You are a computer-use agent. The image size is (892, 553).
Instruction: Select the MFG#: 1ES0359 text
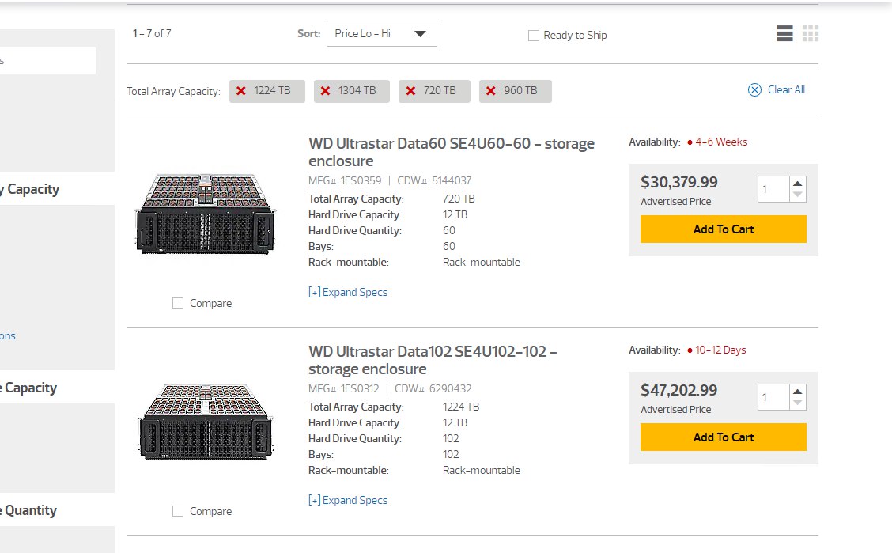pyautogui.click(x=345, y=181)
